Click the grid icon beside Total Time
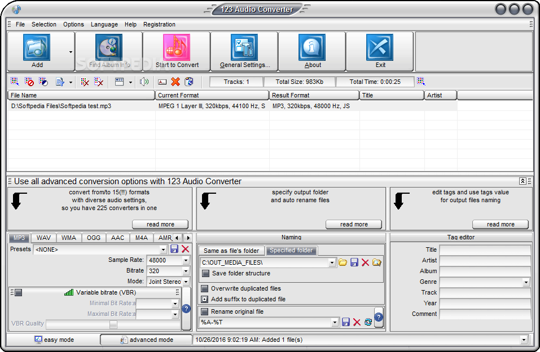The image size is (540, 352). [x=421, y=82]
